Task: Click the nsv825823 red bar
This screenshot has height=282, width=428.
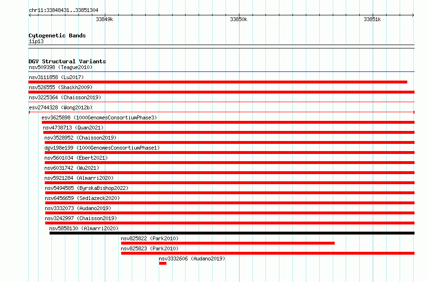Action: tap(268, 253)
